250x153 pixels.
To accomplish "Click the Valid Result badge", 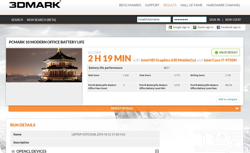I will 226,52.
